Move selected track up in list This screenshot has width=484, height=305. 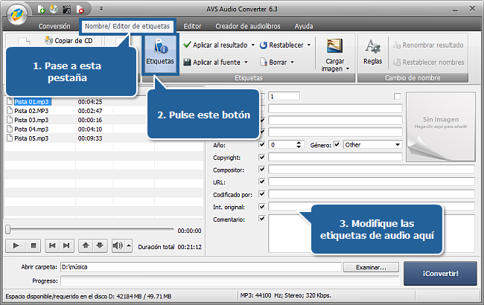tap(86, 245)
